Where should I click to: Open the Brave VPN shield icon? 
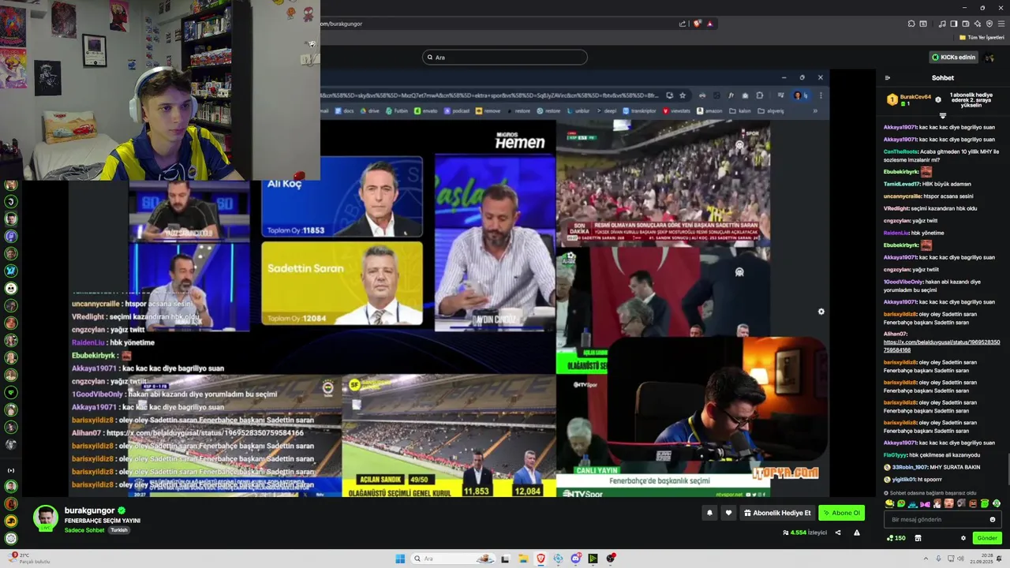pos(989,24)
